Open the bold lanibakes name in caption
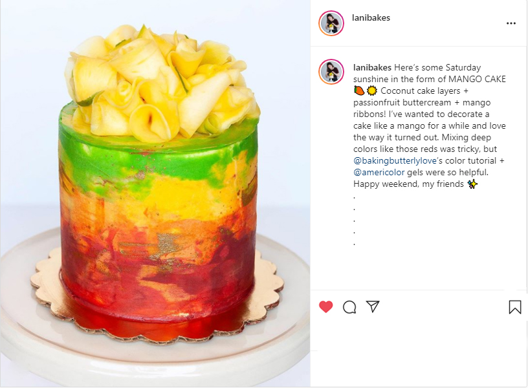 coord(372,68)
